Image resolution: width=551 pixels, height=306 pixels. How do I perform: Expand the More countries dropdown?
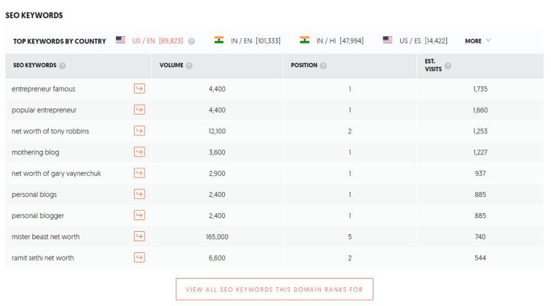(478, 41)
